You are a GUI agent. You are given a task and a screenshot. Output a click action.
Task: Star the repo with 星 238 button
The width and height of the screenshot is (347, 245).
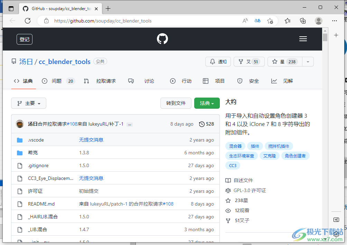[285, 62]
